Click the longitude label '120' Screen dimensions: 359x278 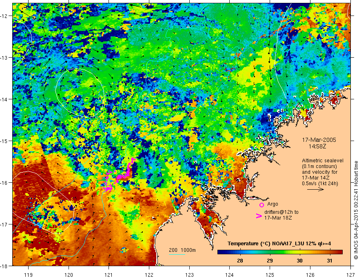[x=69, y=275]
